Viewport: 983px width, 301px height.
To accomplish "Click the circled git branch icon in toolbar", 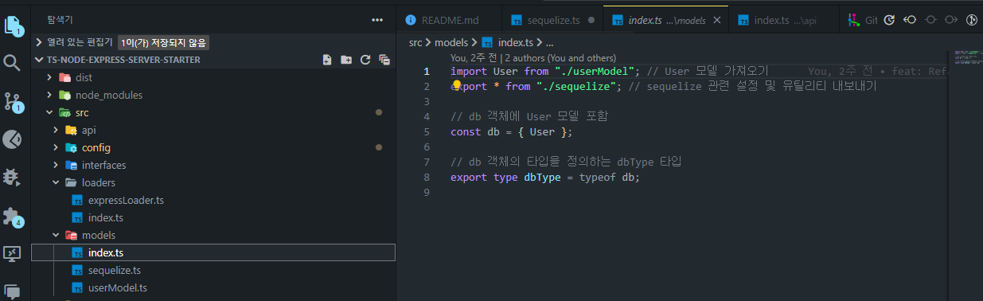I will pyautogui.click(x=971, y=20).
